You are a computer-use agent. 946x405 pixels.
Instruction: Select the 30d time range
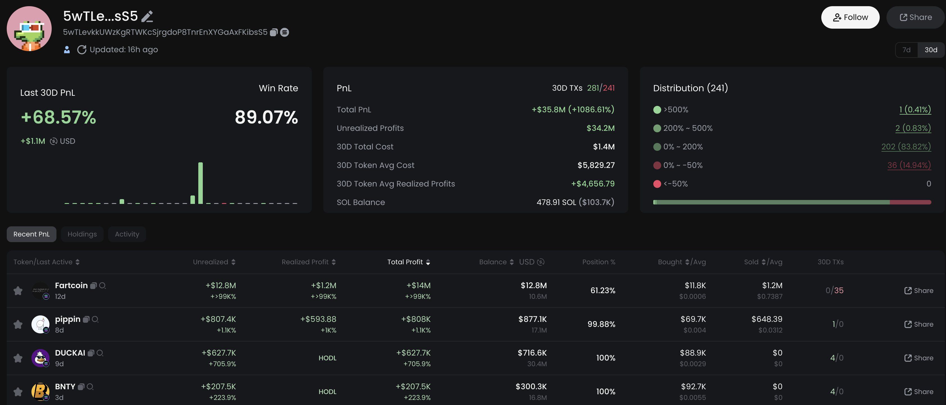pyautogui.click(x=931, y=50)
